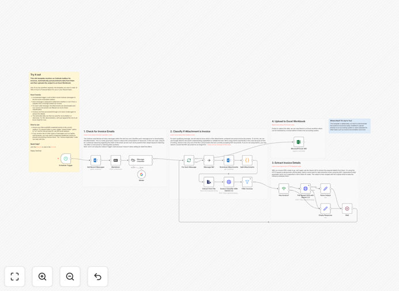This screenshot has height=291, width=399.
Task: Zoom in on the canvas
Action: pyautogui.click(x=42, y=277)
